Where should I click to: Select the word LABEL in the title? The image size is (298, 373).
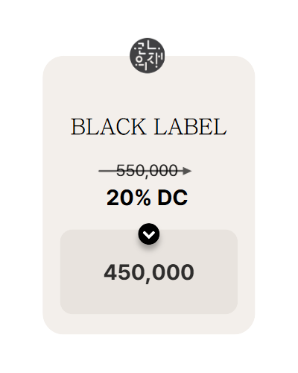click(x=190, y=127)
